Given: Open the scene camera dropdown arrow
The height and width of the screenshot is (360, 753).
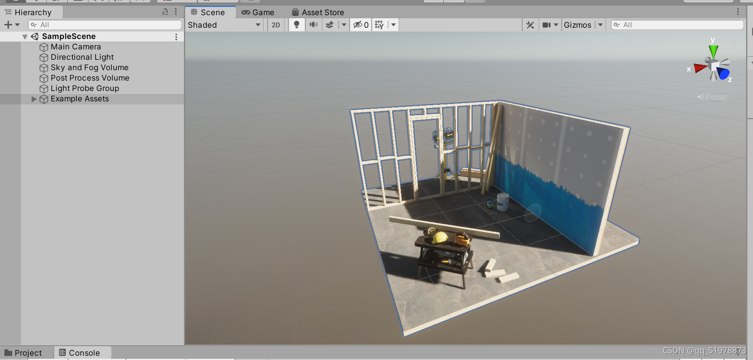Looking at the screenshot, I should 556,25.
